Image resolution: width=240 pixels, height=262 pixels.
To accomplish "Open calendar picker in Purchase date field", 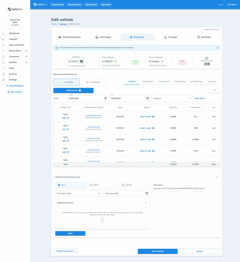I will pos(147,193).
